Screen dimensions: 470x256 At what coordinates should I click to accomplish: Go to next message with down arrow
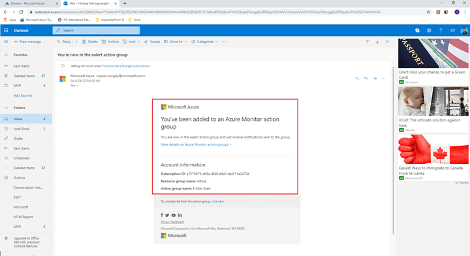377,42
